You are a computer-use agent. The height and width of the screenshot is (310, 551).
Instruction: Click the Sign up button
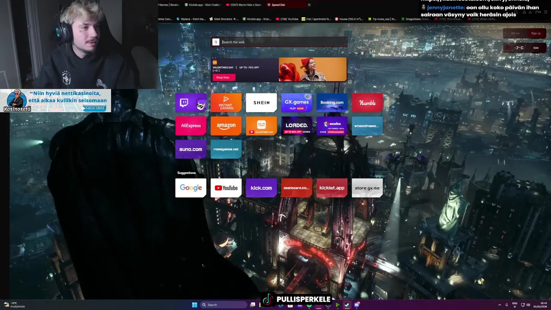[x=536, y=33]
